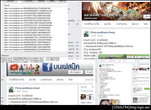Open งานกิจกรรม tab in ตลาดนัดบ้านดอน group
This screenshot has height=110, width=151.
click(121, 24)
